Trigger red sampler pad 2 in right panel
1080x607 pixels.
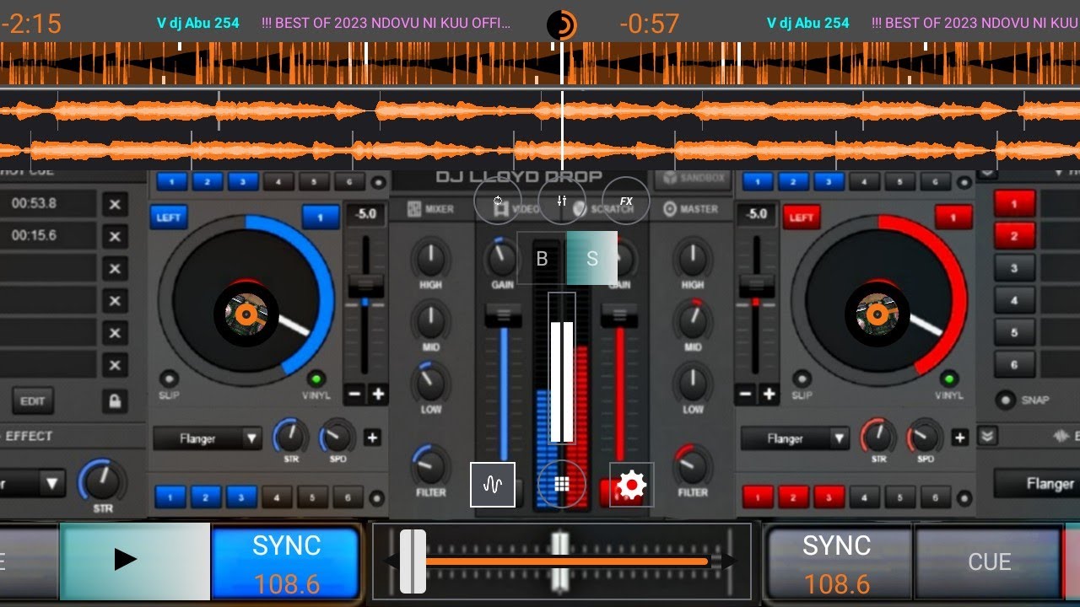(x=1013, y=236)
